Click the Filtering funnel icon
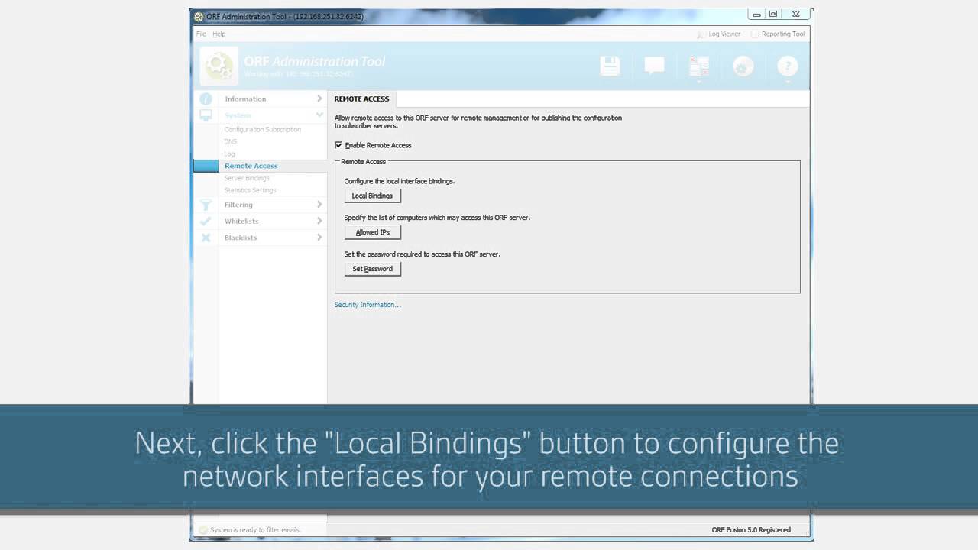Screen dimensions: 978x550 [x=206, y=205]
